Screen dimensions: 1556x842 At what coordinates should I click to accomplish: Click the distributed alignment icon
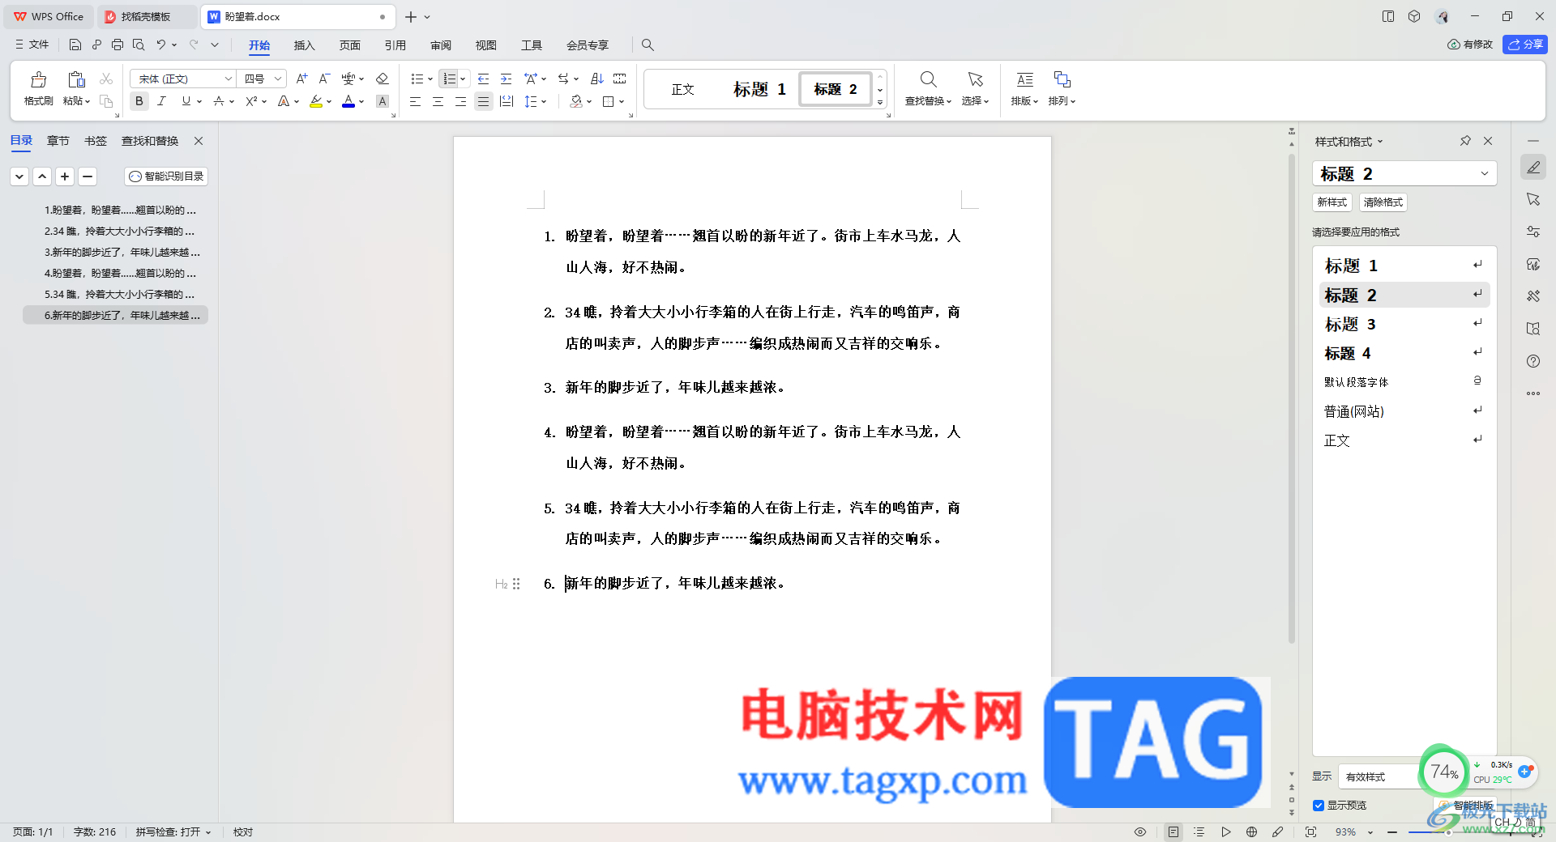(x=507, y=101)
